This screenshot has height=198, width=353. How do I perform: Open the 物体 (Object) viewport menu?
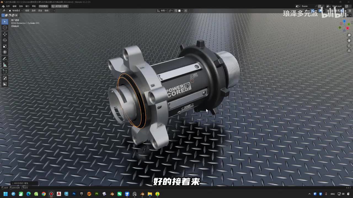pyautogui.click(x=47, y=11)
